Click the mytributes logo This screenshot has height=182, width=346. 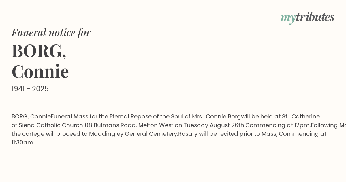coord(307,17)
